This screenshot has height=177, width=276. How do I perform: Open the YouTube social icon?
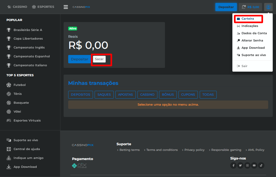point(254,165)
